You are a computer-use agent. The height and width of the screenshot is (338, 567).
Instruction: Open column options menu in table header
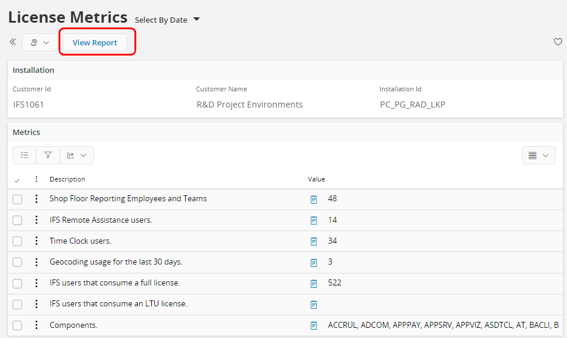click(36, 179)
